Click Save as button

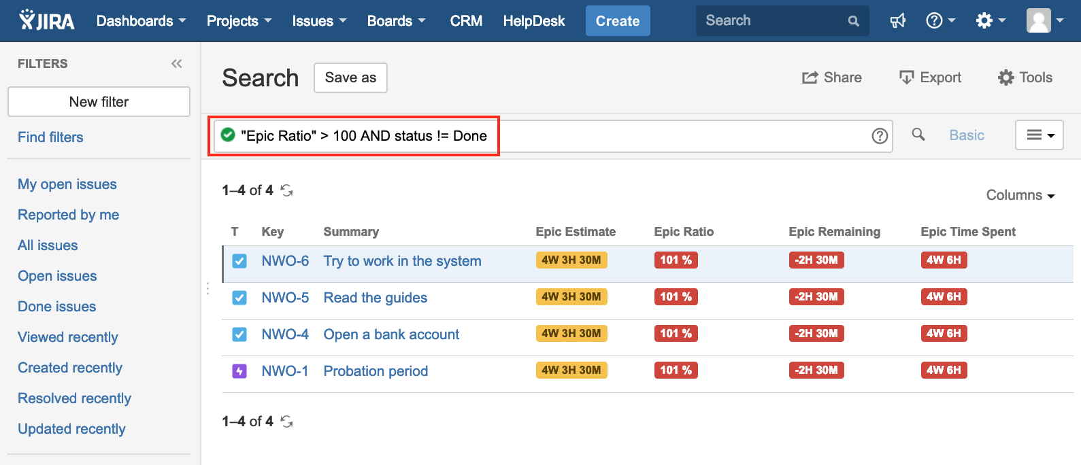coord(350,77)
